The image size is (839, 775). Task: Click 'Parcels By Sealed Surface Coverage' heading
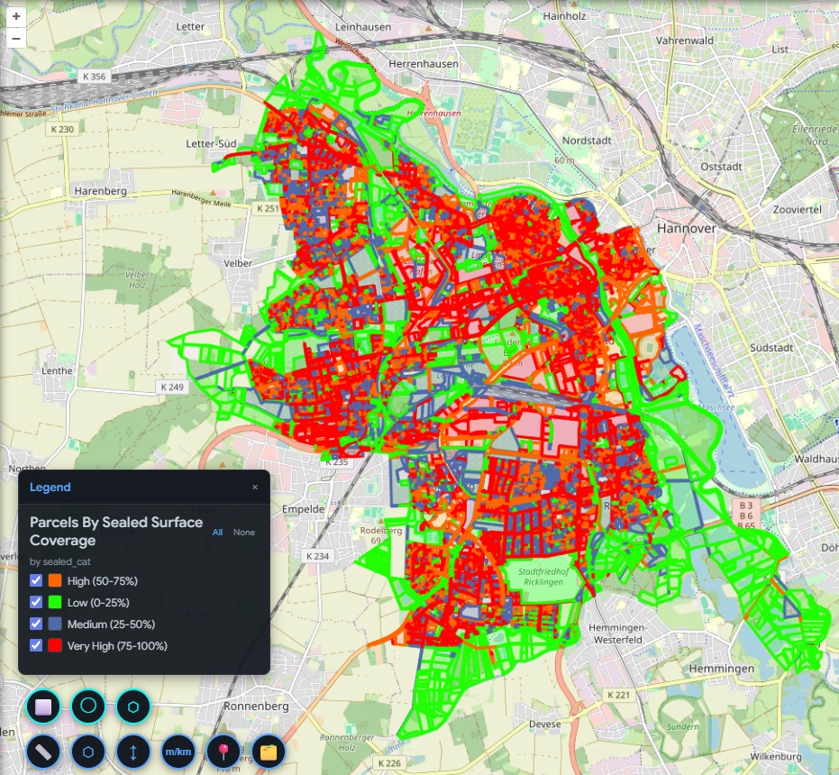click(116, 531)
